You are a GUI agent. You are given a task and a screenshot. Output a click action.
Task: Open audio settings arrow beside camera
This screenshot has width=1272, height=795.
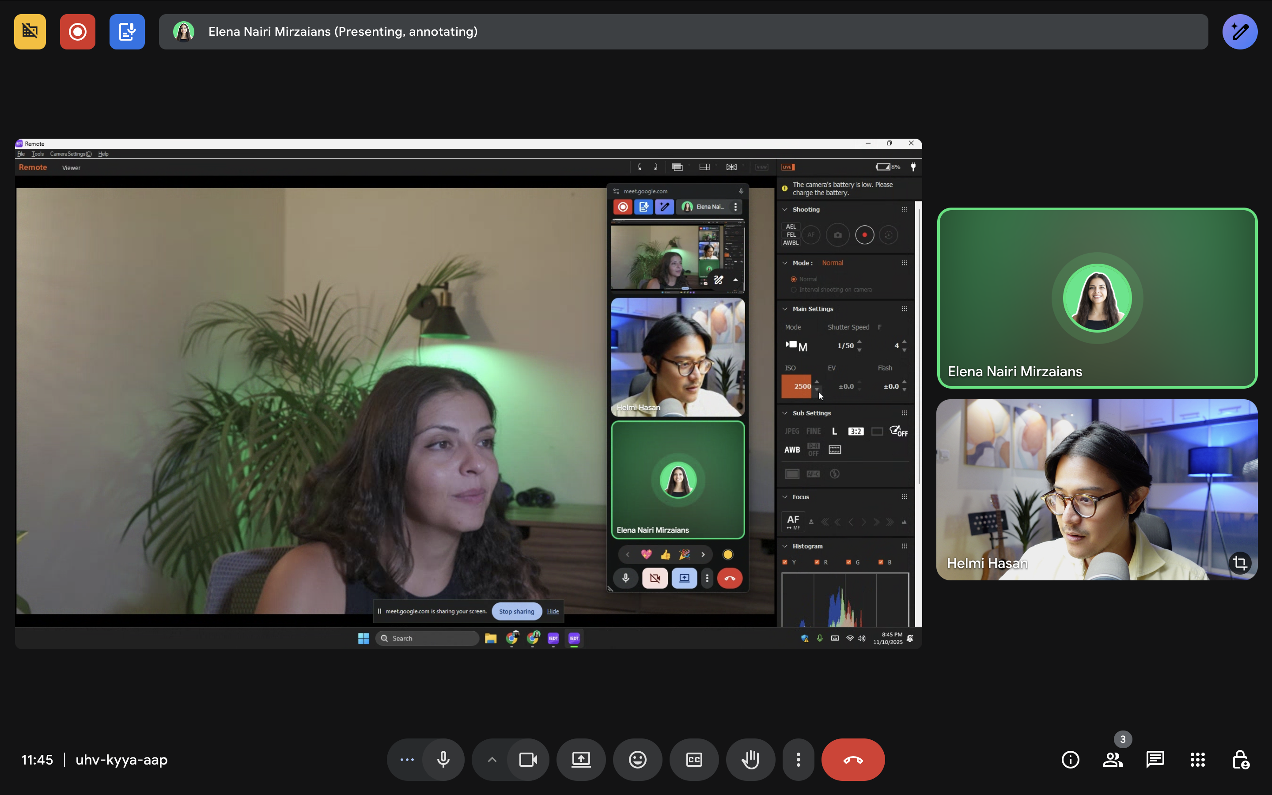point(492,759)
